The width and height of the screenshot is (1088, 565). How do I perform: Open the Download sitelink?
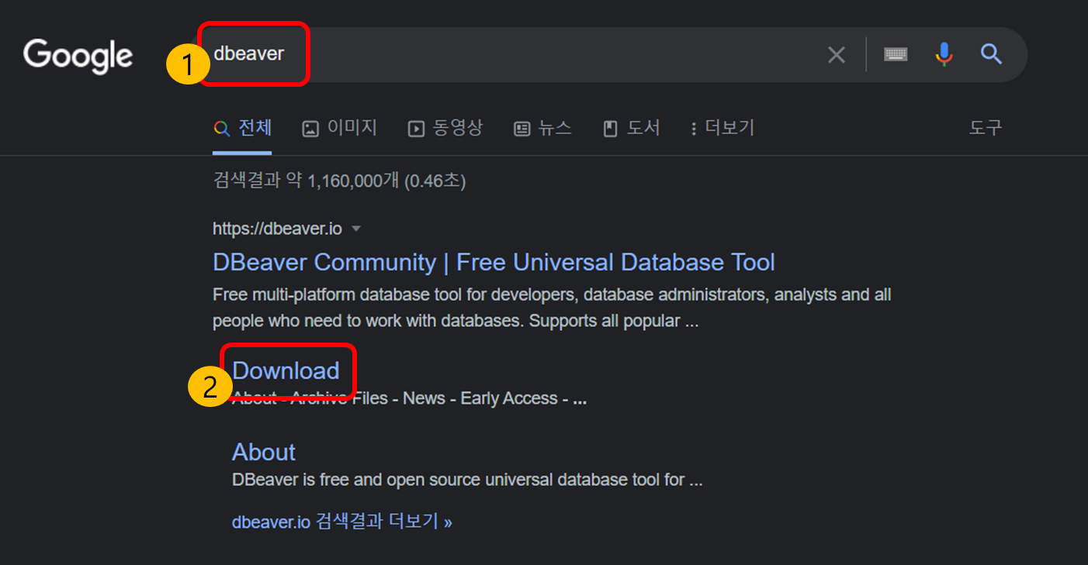coord(286,370)
